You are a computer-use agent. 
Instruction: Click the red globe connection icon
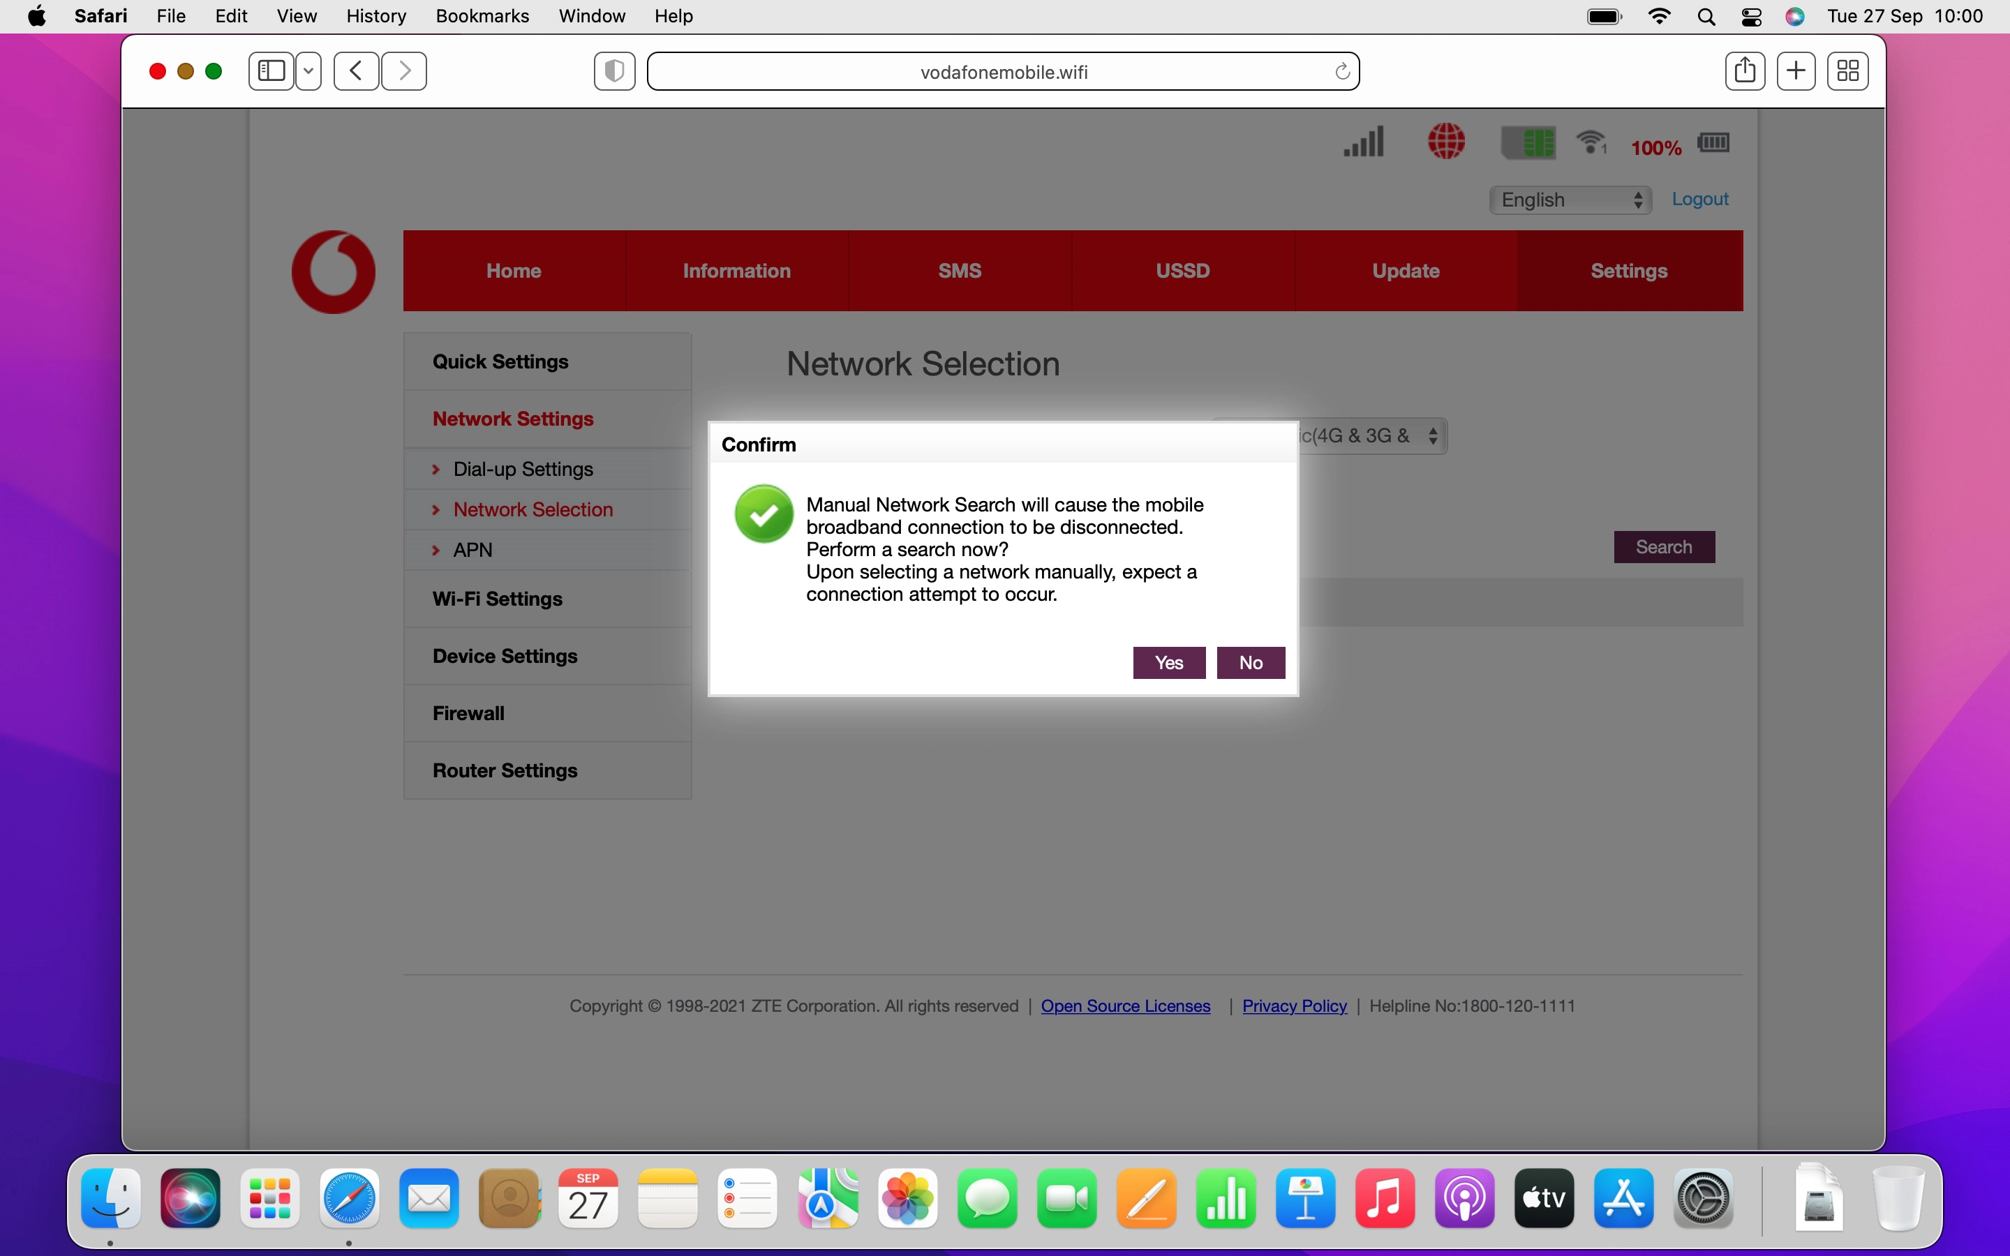(x=1446, y=142)
